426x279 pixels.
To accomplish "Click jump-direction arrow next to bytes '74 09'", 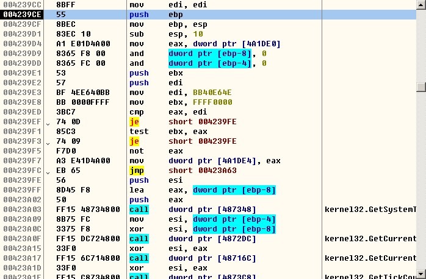I will [48, 144].
